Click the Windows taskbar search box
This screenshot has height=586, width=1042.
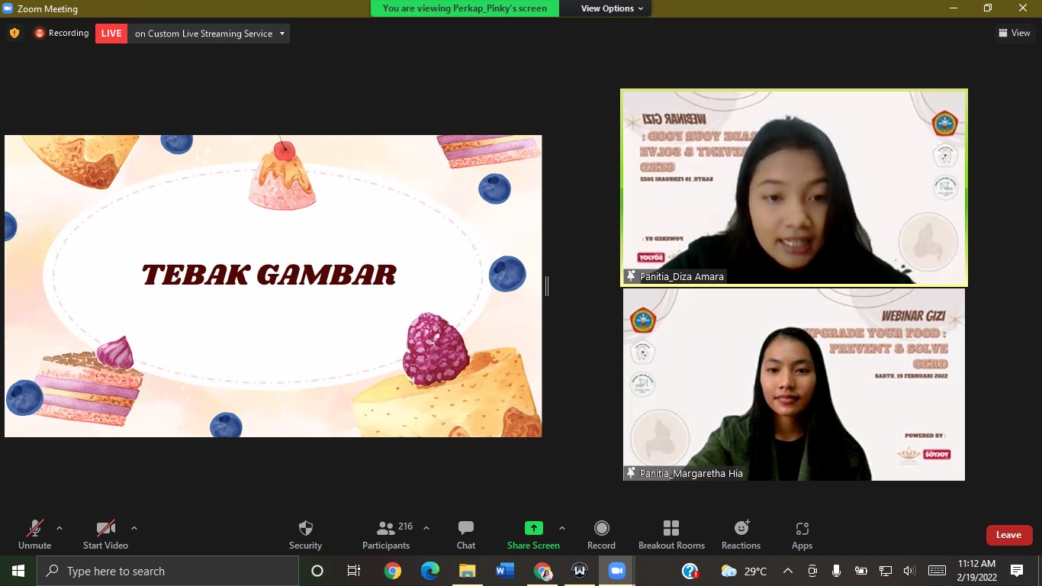click(168, 571)
